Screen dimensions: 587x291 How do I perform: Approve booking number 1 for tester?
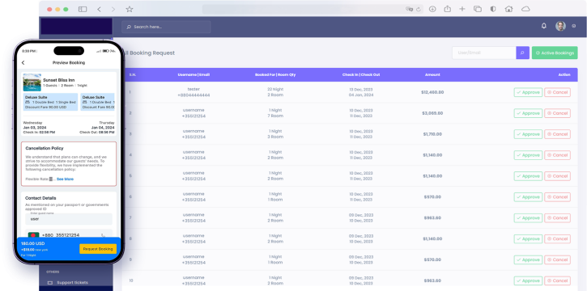click(x=528, y=92)
